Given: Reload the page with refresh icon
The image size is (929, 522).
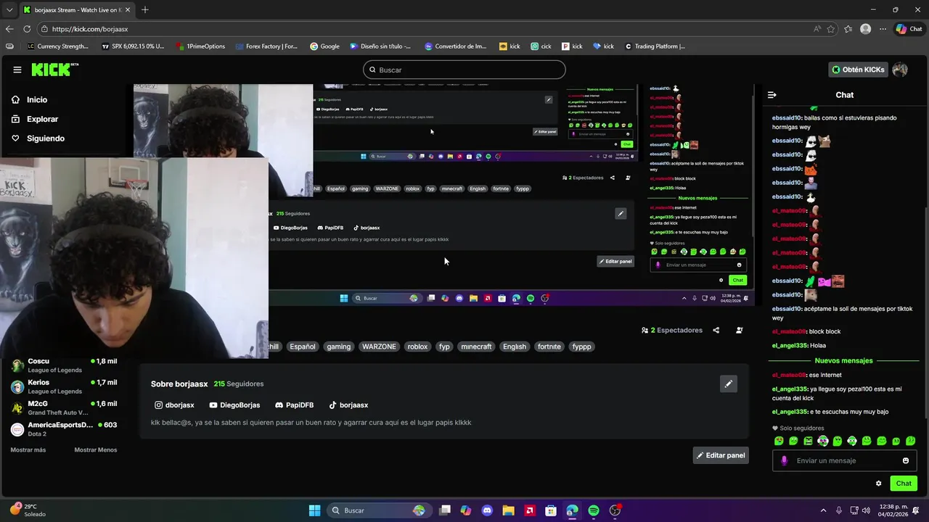Looking at the screenshot, I should [x=27, y=29].
